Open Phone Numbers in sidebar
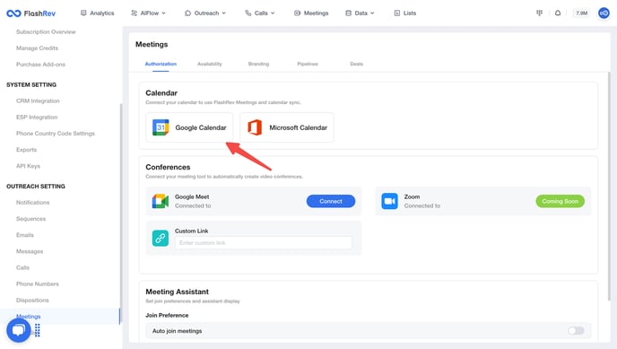617x349 pixels. [x=38, y=284]
